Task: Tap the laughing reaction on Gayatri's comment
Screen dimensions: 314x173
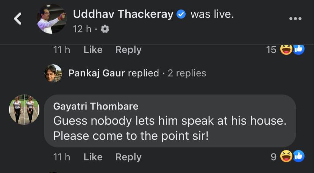Action: tap(286, 156)
